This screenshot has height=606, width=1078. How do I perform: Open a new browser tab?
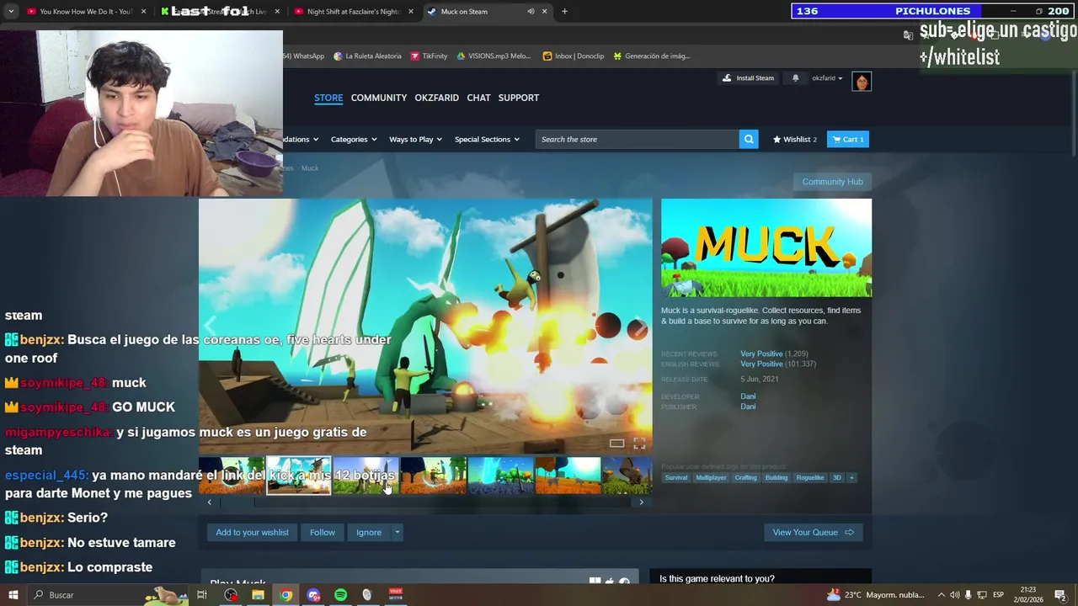coord(564,12)
